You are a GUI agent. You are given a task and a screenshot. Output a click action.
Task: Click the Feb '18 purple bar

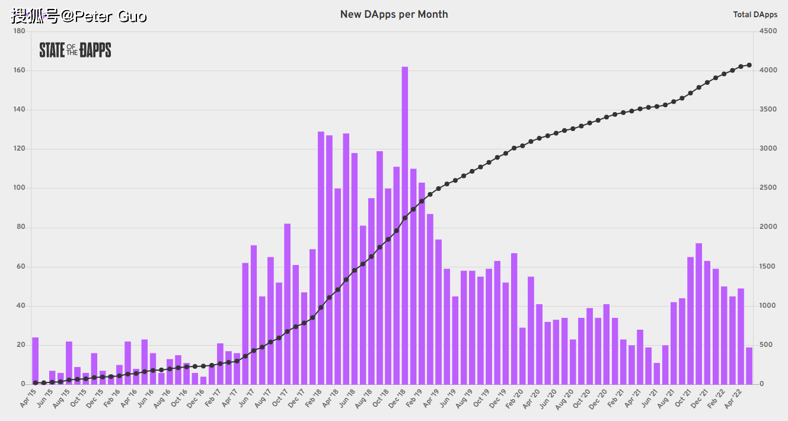coord(321,258)
